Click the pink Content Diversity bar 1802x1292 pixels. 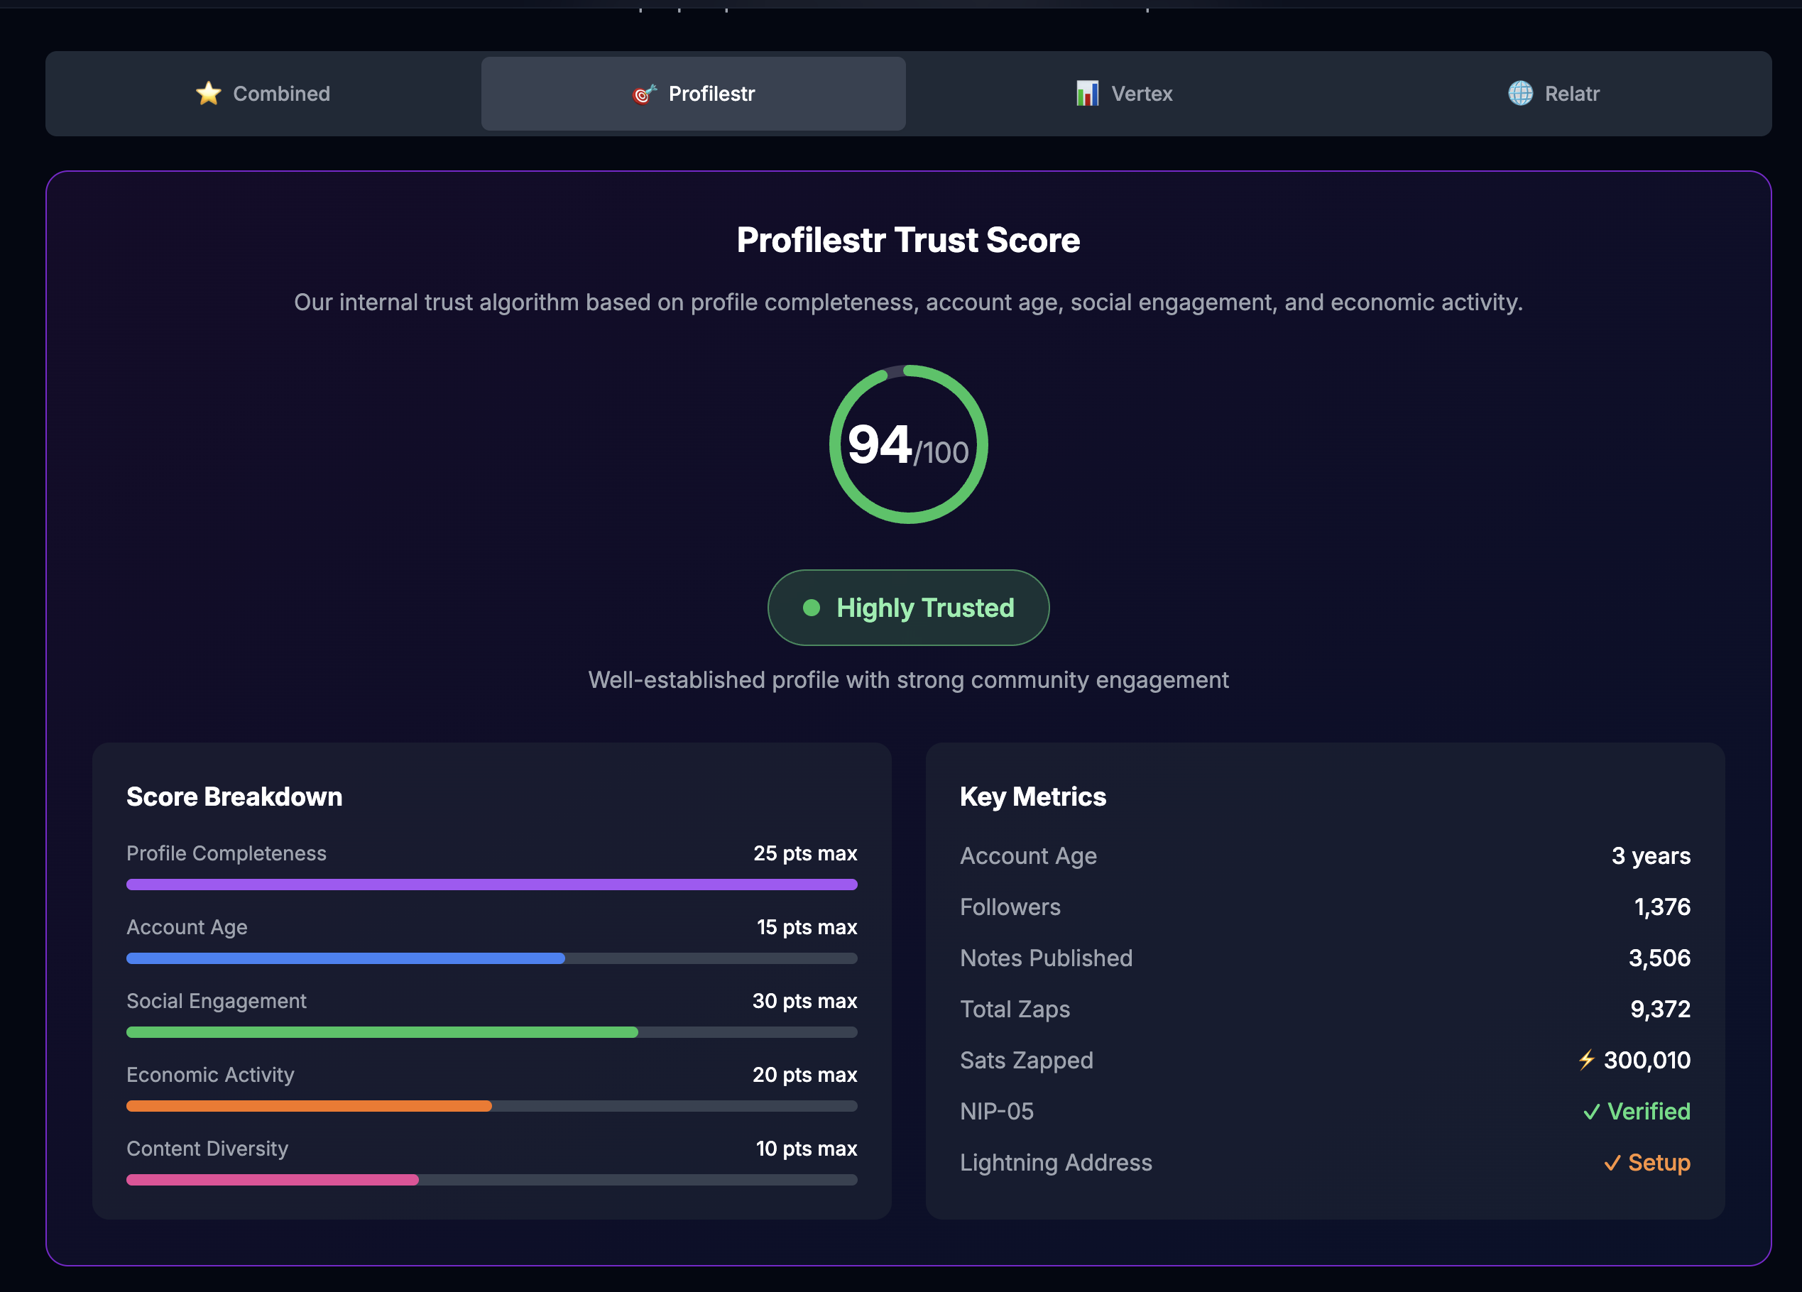(x=273, y=1180)
